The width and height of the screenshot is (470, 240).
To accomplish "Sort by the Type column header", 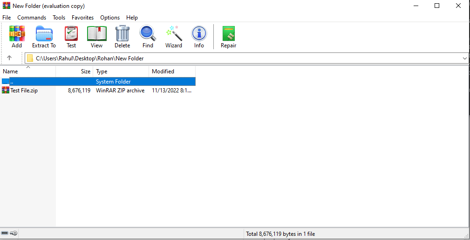I will (x=121, y=71).
